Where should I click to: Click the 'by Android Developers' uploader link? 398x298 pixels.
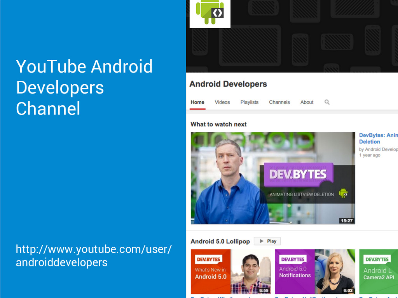[379, 149]
